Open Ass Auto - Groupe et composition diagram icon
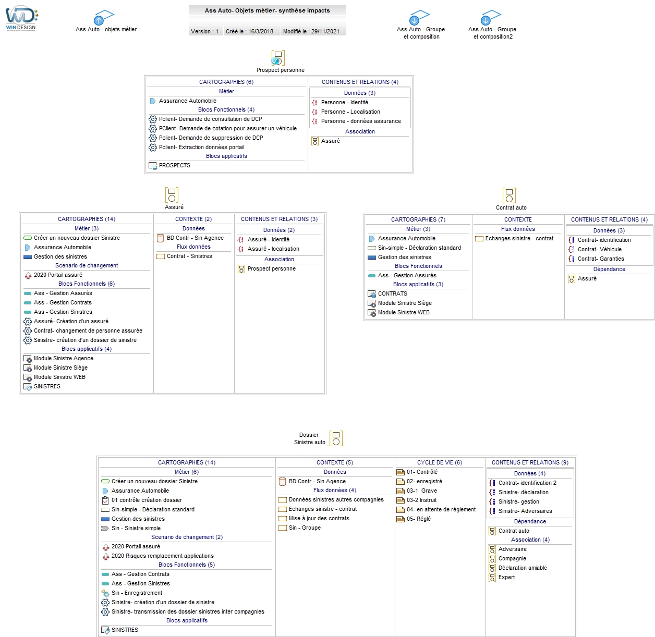 coord(418,18)
